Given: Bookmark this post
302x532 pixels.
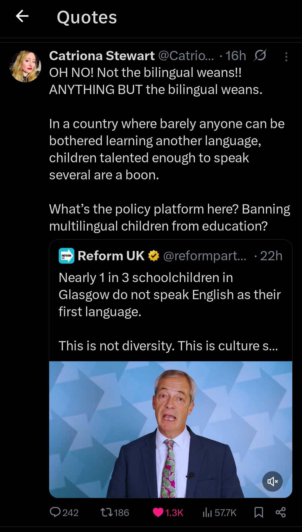Looking at the screenshot, I should 259,512.
